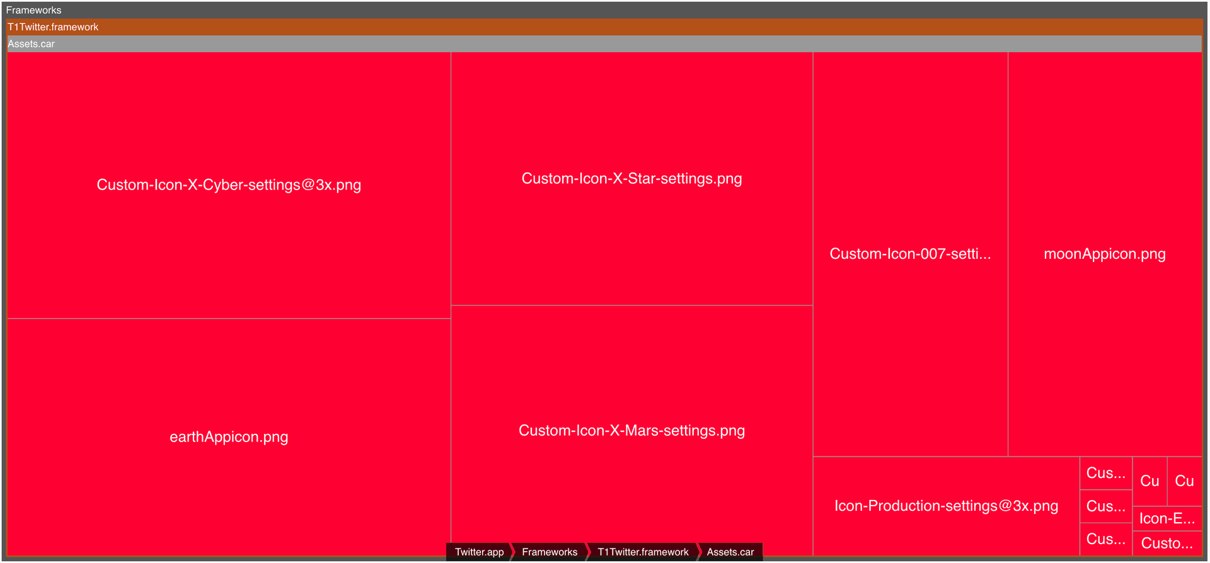
Task: Select the right Cu block
Action: pos(1184,481)
